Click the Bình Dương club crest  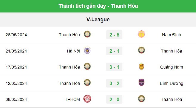(141, 82)
